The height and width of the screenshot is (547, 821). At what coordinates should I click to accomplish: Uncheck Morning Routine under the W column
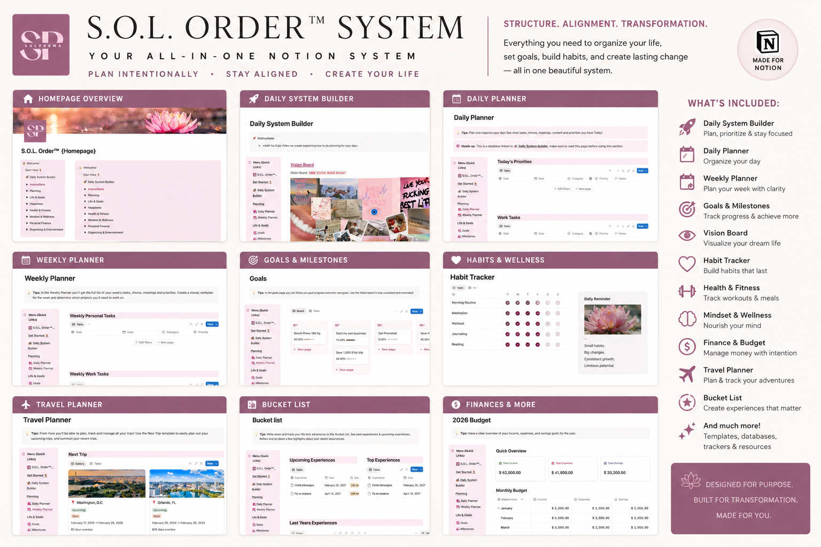tap(517, 303)
